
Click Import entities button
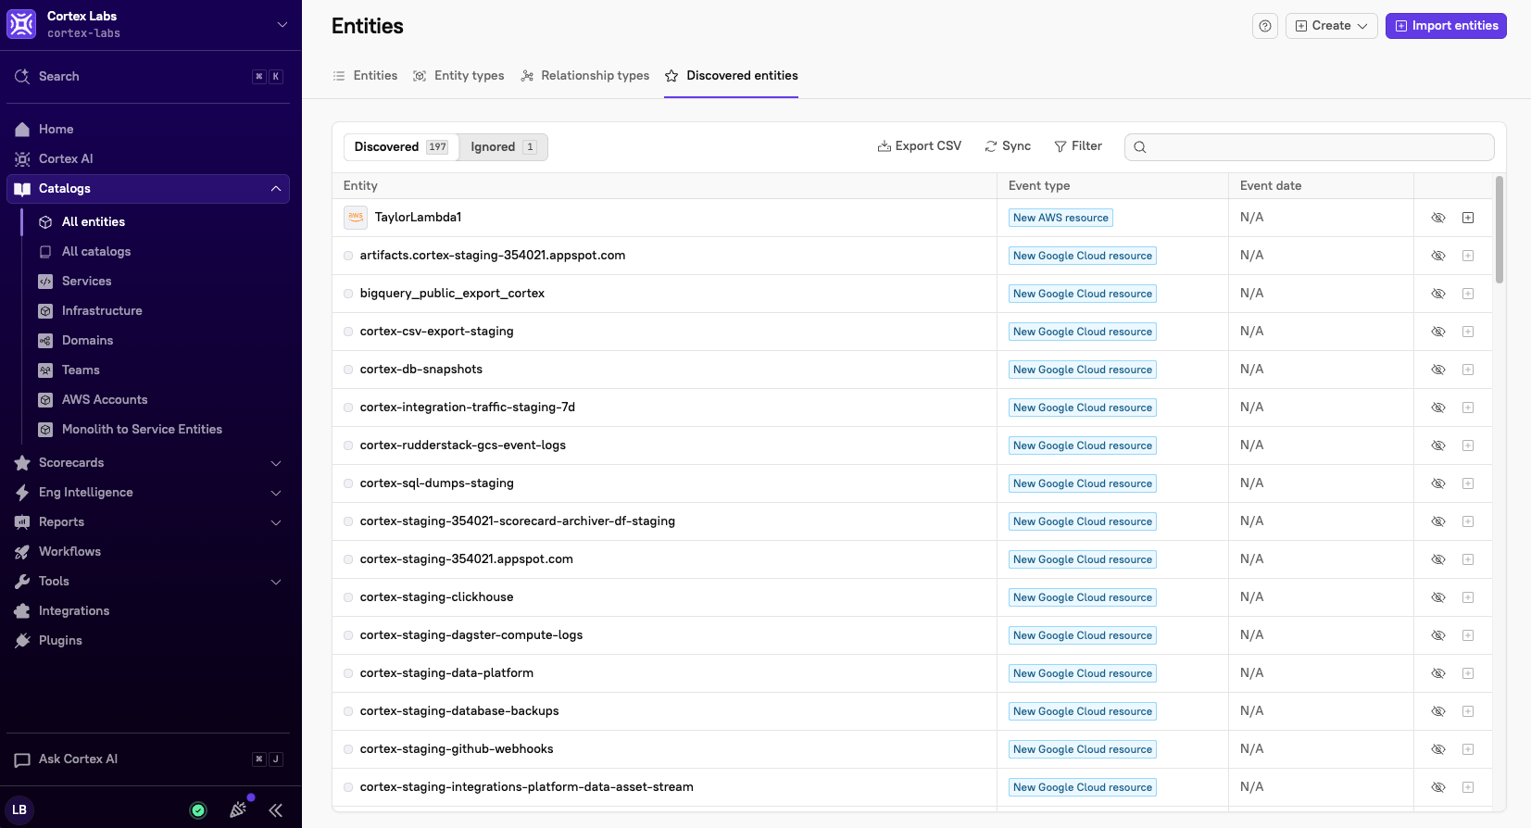1446,26
